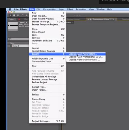Choose Reduce Project

(x=48, y=82)
